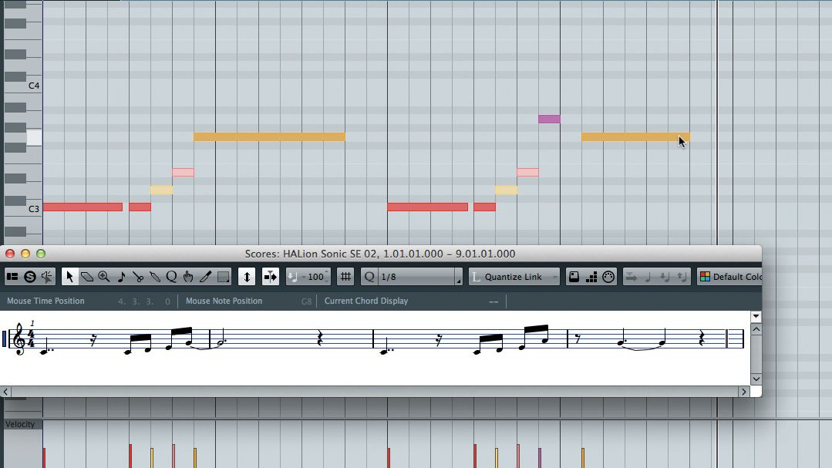Click the score view scrollbar down arrow
The width and height of the screenshot is (832, 468).
756,379
